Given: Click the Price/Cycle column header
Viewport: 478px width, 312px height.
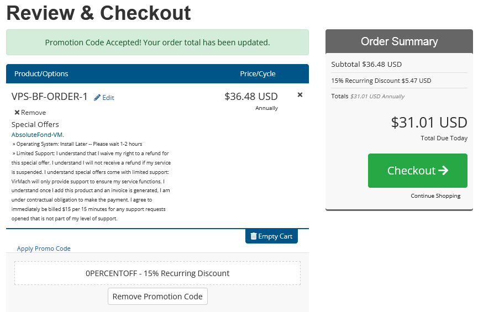Looking at the screenshot, I should pyautogui.click(x=258, y=74).
